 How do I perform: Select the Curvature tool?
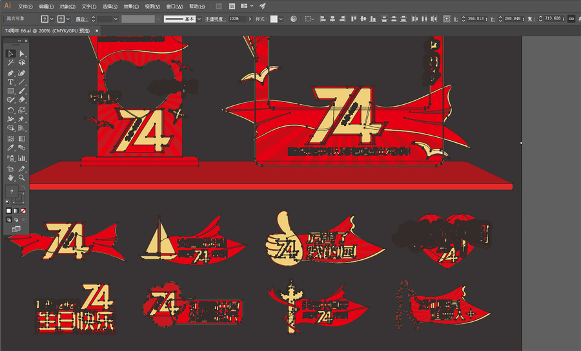(22, 73)
